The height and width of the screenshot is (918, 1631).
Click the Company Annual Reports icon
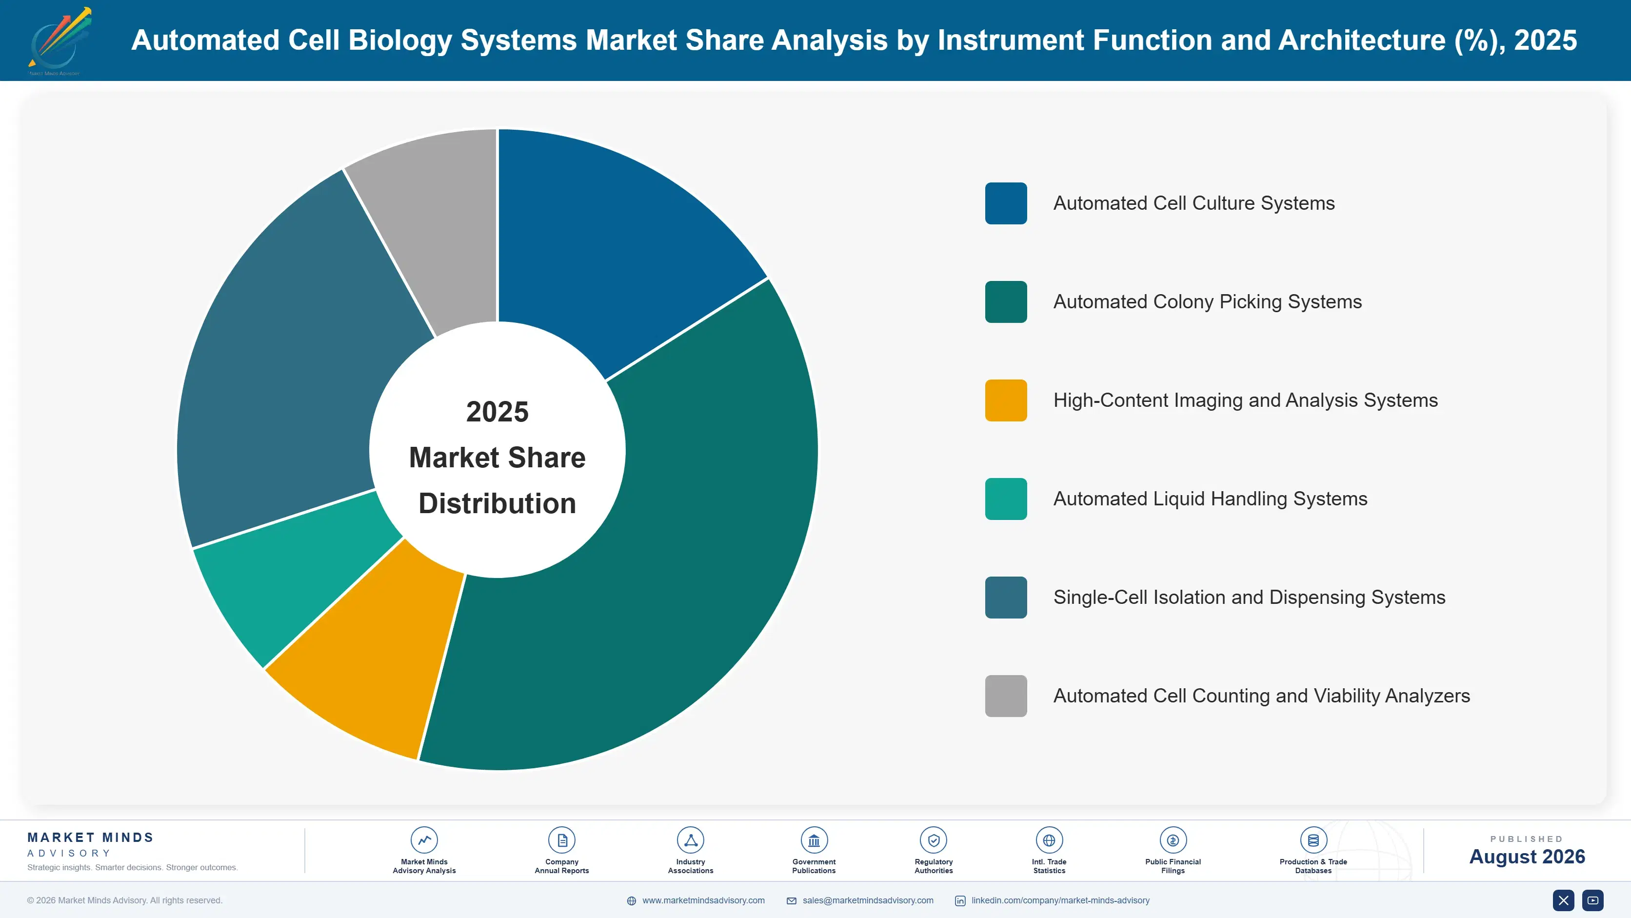(561, 840)
